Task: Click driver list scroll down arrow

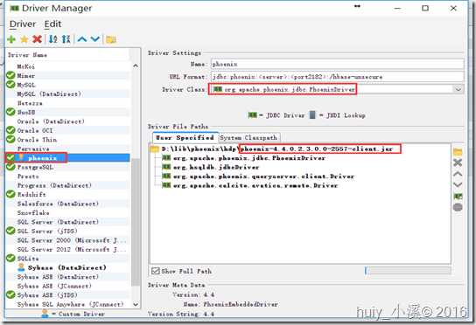Action: (136, 304)
